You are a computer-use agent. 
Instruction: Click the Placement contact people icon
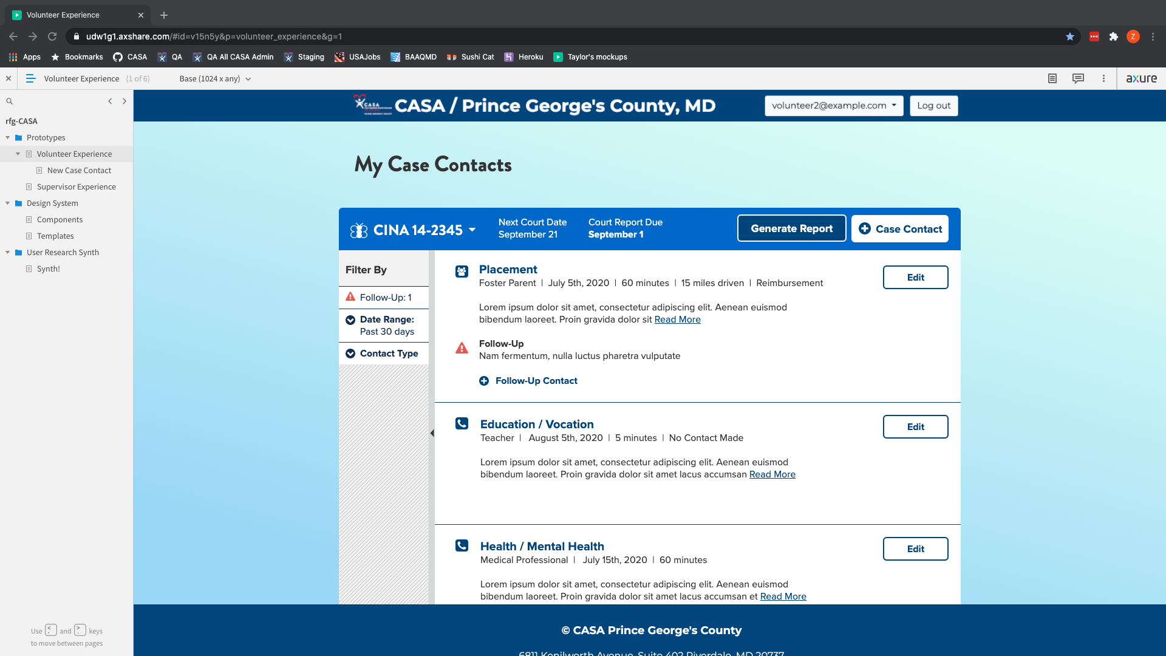[462, 272]
